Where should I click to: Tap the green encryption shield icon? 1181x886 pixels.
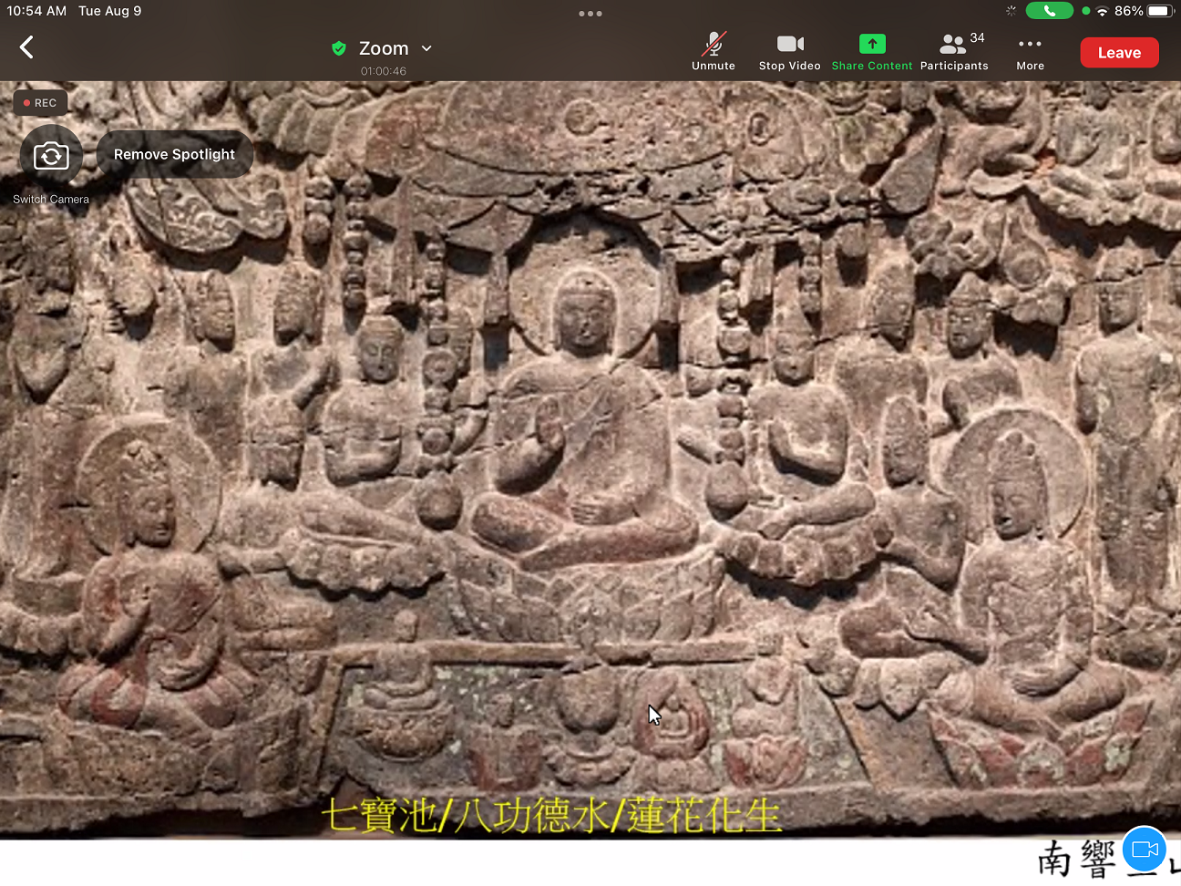point(339,48)
